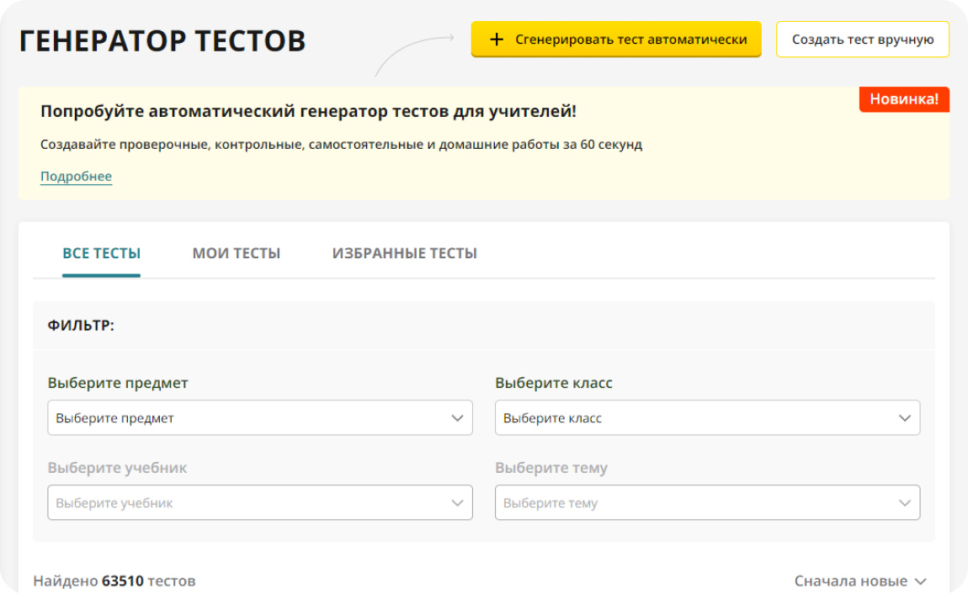Click the chevron arrow in the Выберите класс field

point(905,418)
